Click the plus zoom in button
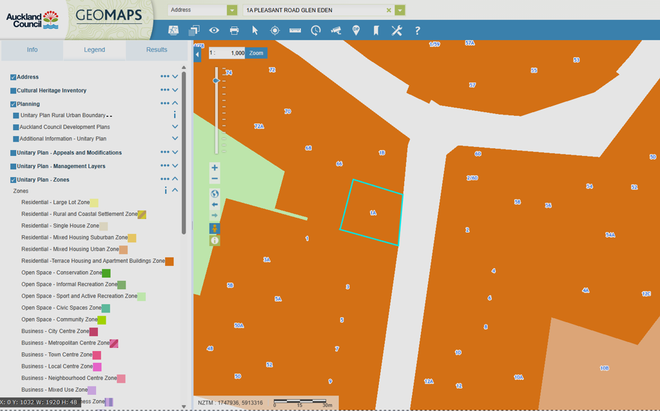Screen dimensions: 660x411 [x=215, y=168]
